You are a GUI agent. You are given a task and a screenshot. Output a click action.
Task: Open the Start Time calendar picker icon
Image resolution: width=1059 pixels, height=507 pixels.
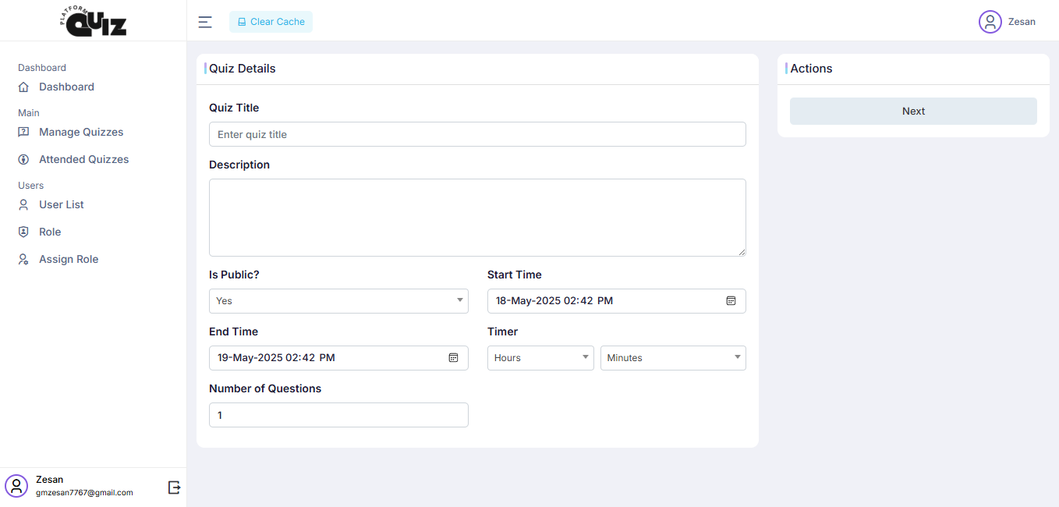[731, 301]
